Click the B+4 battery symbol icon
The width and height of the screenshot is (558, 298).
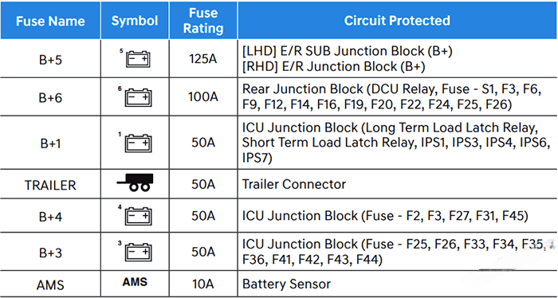coord(136,215)
